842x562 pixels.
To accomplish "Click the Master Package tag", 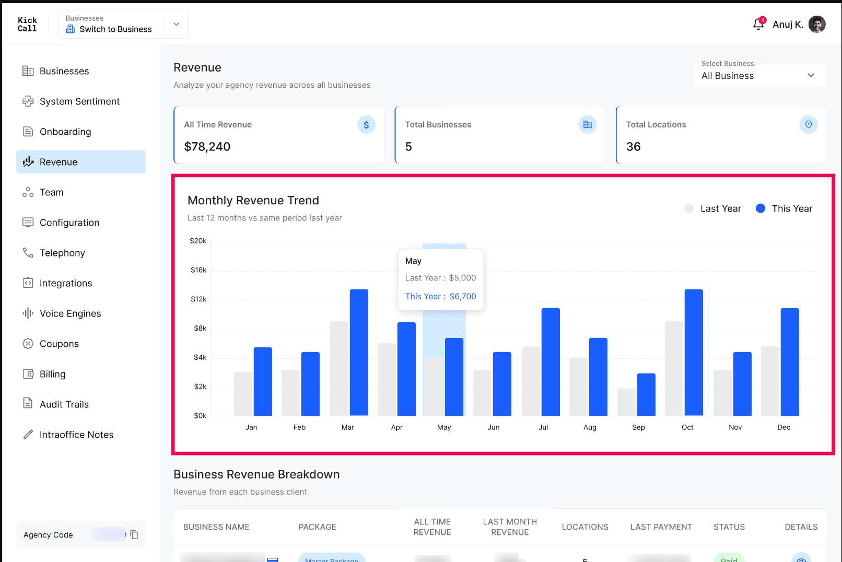I will click(x=332, y=558).
